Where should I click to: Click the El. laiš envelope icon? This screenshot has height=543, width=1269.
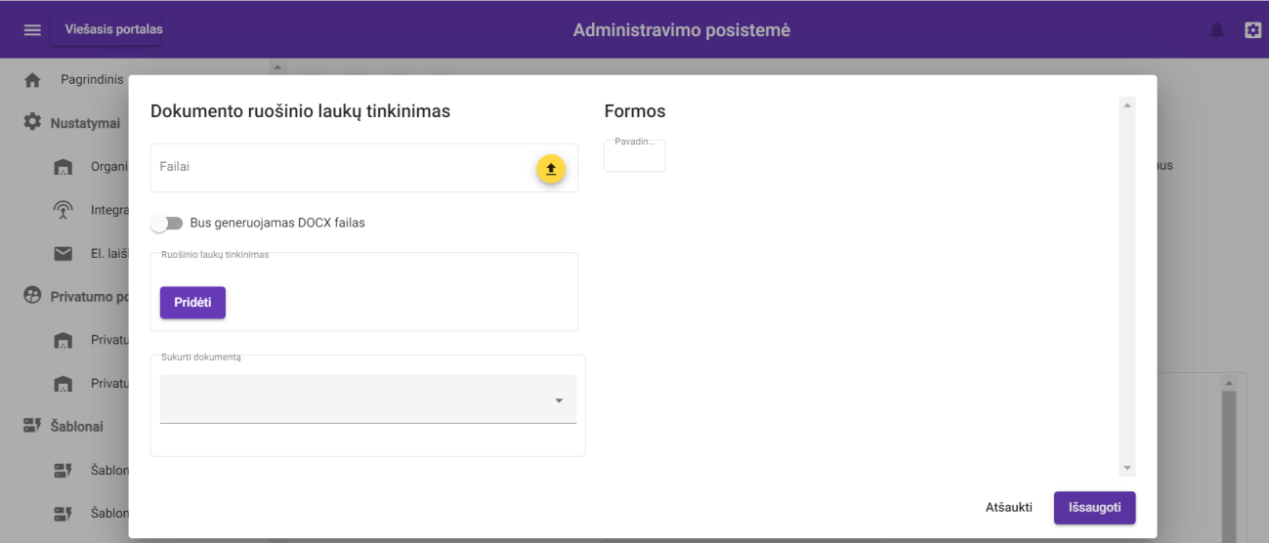coord(63,254)
